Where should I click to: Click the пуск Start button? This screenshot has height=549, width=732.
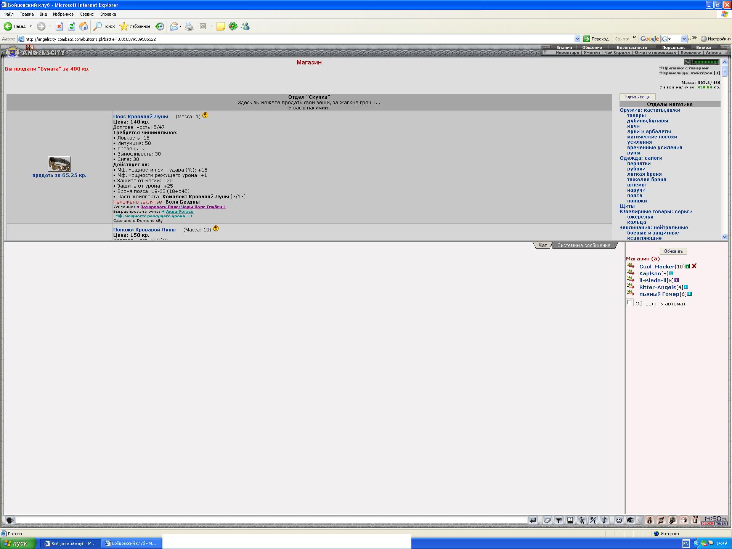click(18, 543)
